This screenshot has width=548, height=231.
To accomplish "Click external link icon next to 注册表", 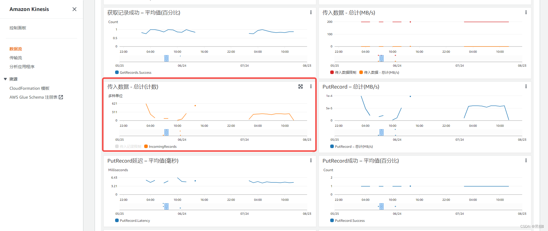I will (61, 97).
